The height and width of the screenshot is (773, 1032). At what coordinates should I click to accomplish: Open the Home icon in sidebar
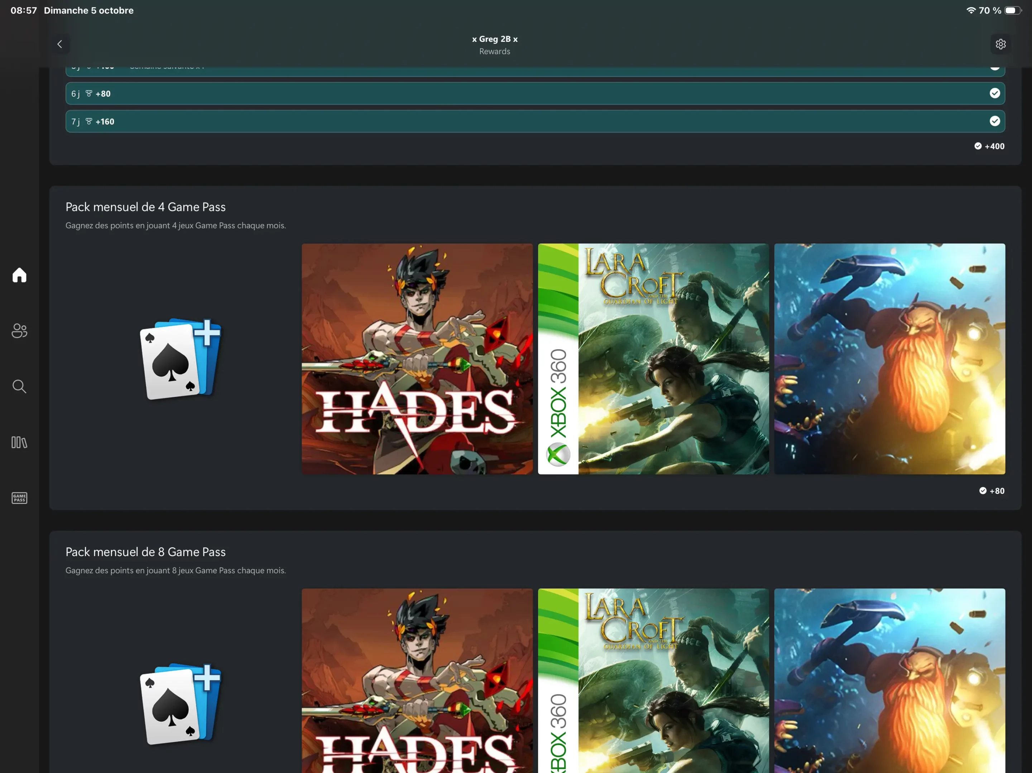tap(19, 275)
